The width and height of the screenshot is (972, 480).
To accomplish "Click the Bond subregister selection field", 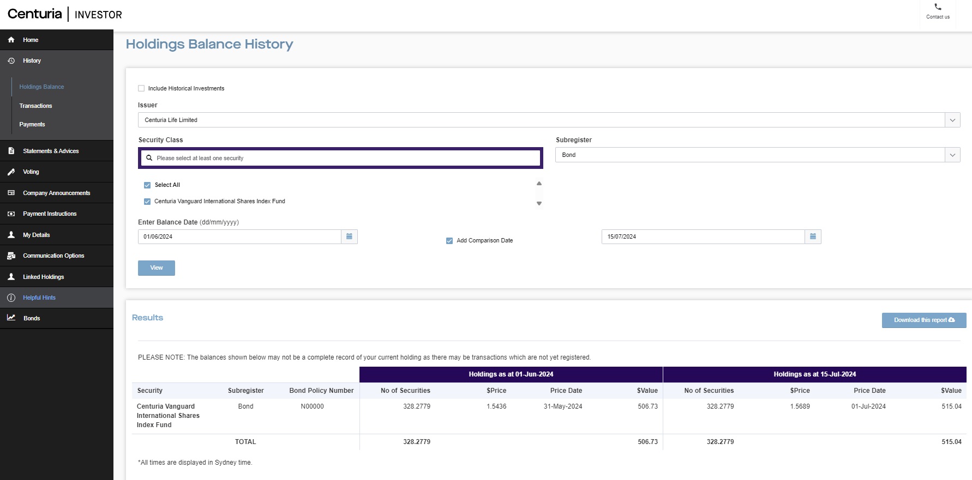I will 750,155.
